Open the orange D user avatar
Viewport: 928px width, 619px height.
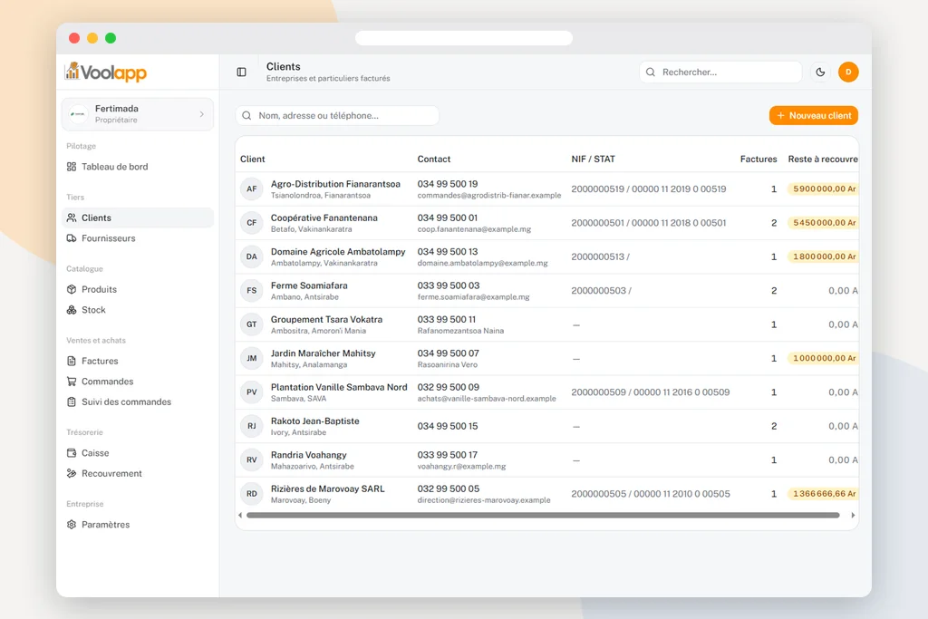pyautogui.click(x=848, y=73)
